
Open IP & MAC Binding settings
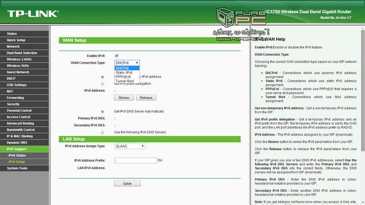pyautogui.click(x=25, y=136)
